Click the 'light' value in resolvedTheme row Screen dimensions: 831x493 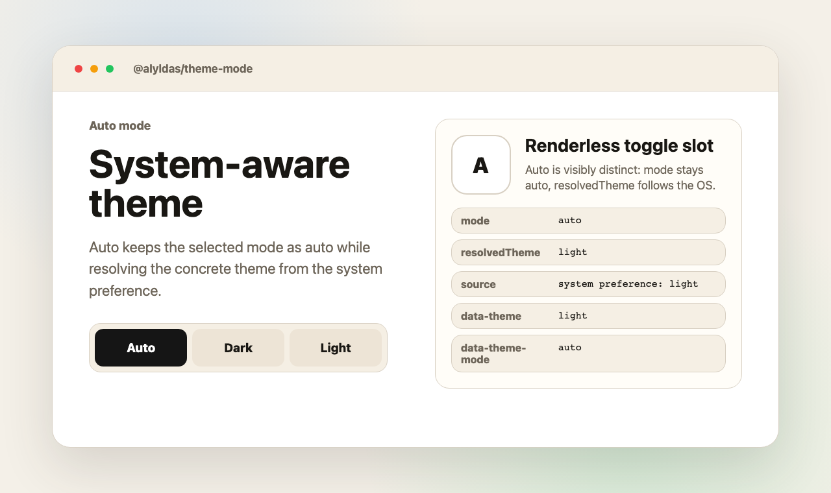tap(573, 252)
